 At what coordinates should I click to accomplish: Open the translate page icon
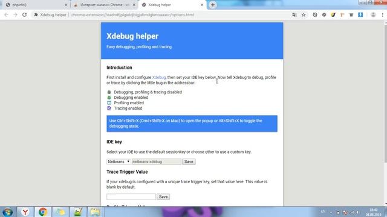tap(294, 14)
